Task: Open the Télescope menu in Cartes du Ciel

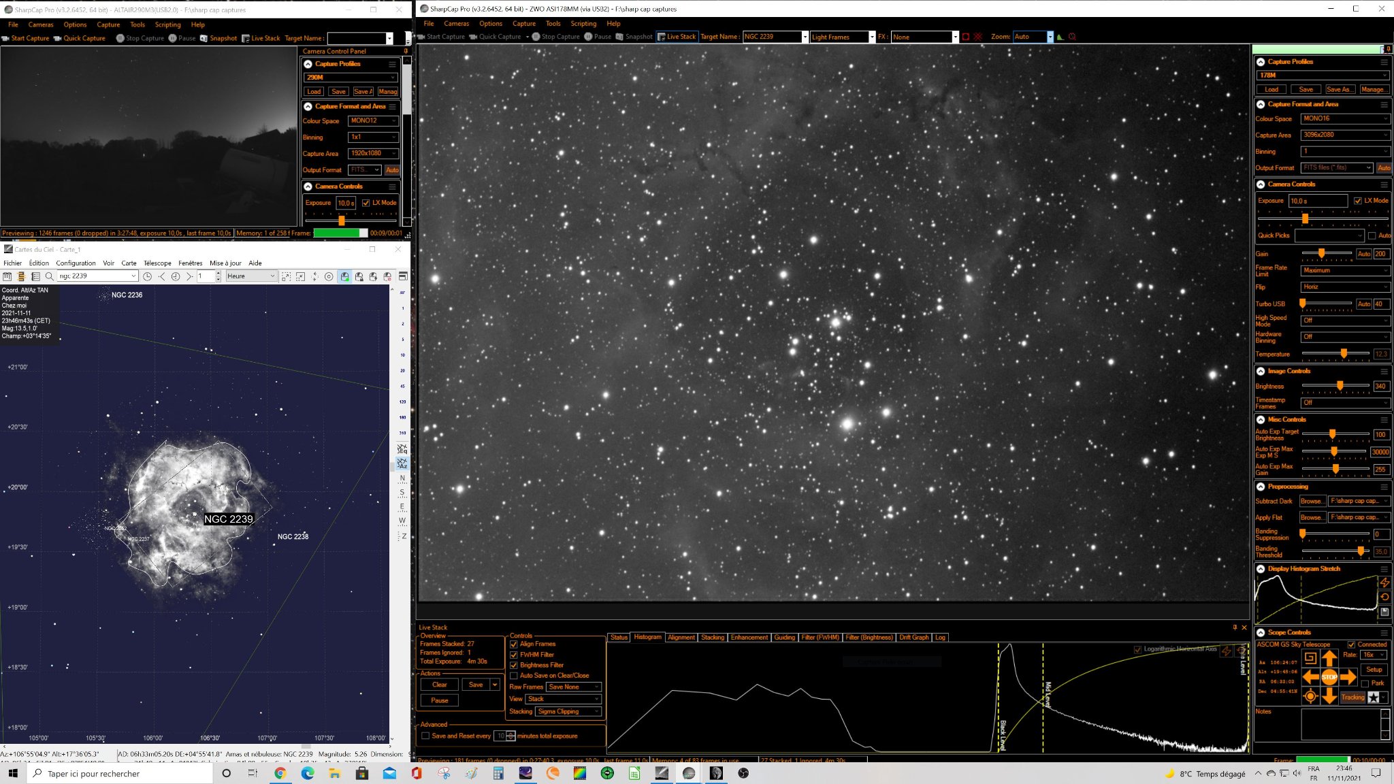Action: click(x=157, y=263)
